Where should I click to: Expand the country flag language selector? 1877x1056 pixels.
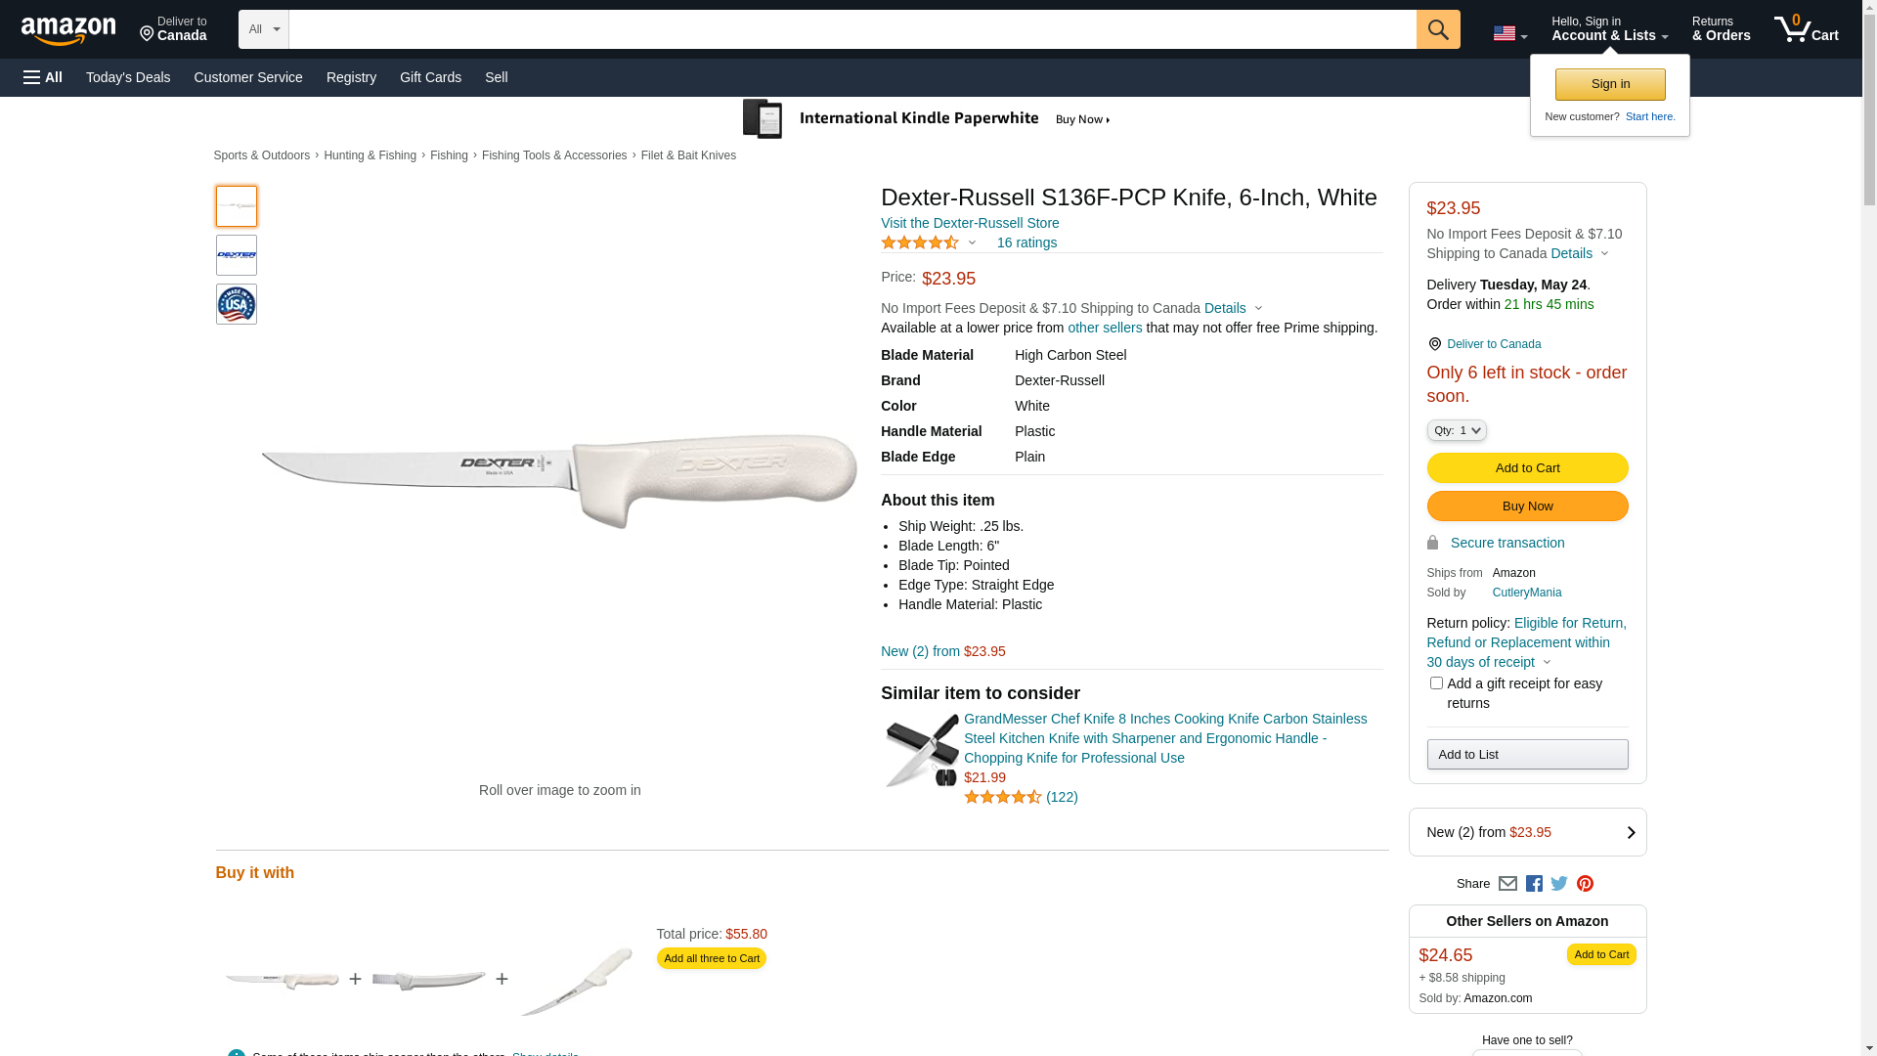(1509, 33)
